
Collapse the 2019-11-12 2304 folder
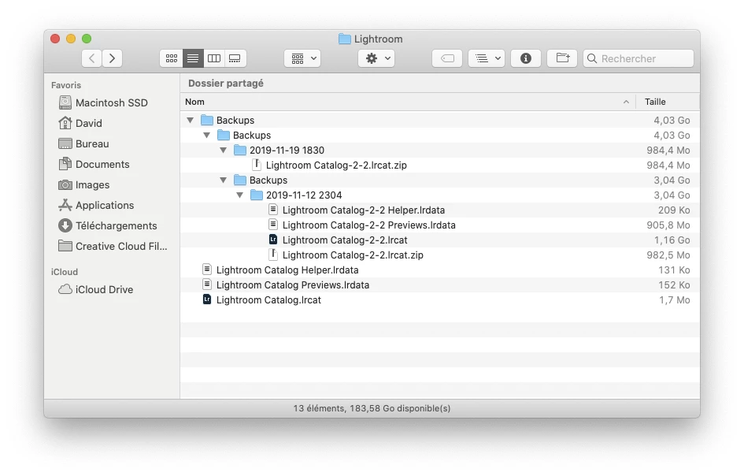240,195
